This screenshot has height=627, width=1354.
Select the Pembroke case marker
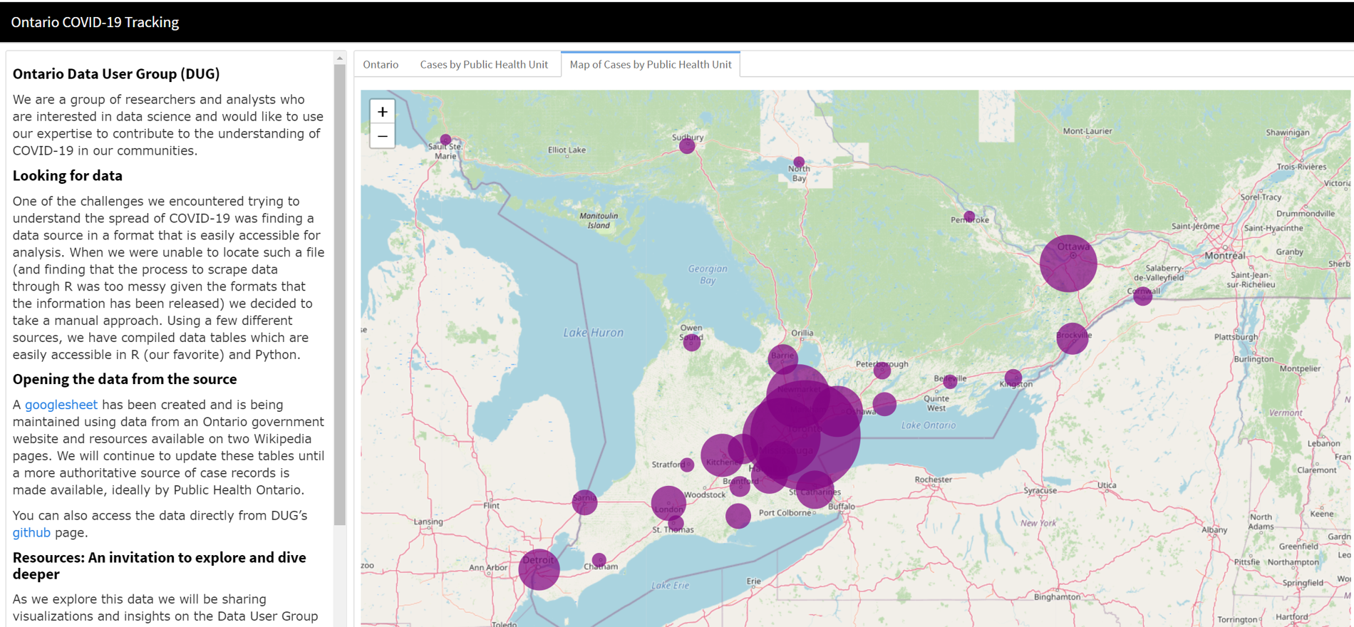point(969,216)
